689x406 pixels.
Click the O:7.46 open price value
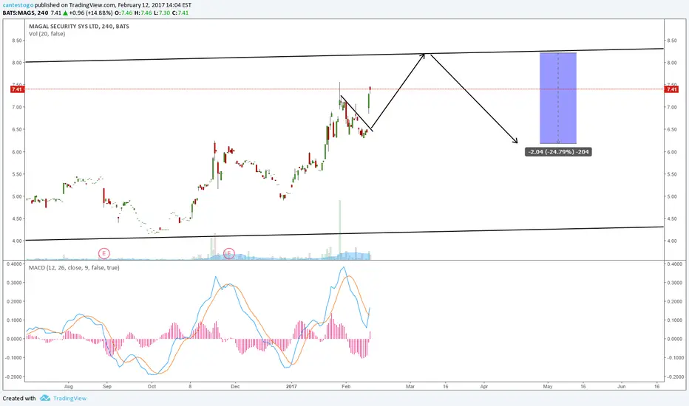click(x=123, y=13)
